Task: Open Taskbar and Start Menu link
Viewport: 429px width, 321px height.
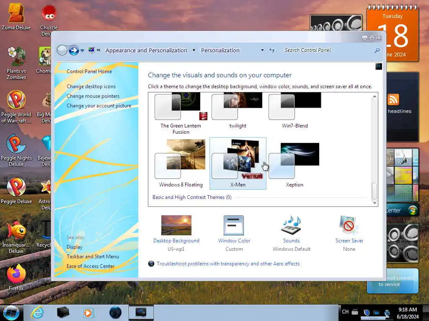Action: coord(93,257)
